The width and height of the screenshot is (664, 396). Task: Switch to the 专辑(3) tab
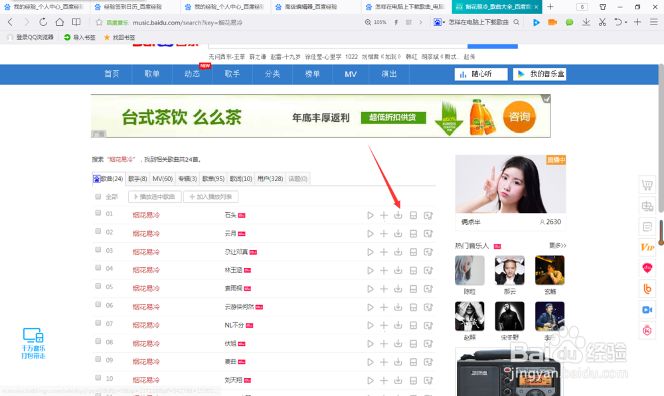point(187,179)
